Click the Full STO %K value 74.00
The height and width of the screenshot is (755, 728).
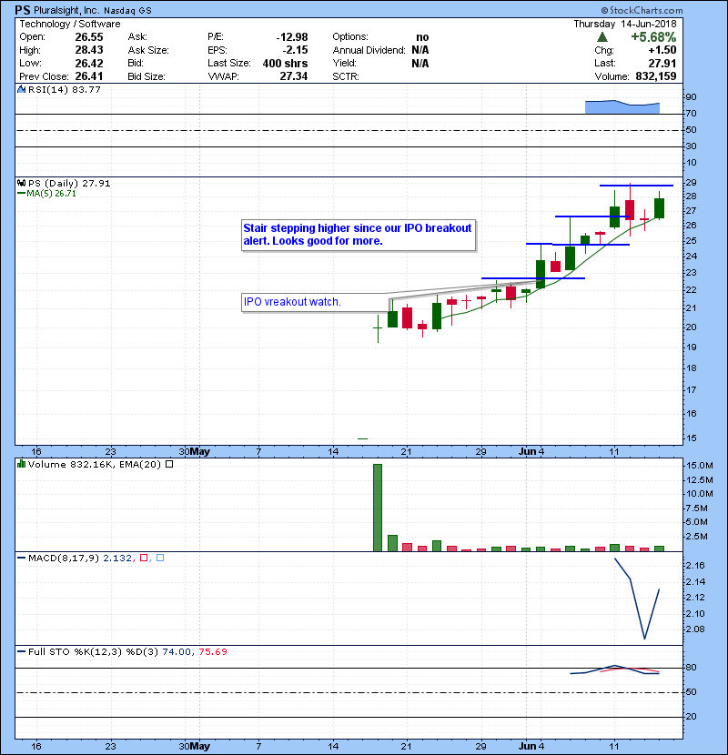(177, 652)
